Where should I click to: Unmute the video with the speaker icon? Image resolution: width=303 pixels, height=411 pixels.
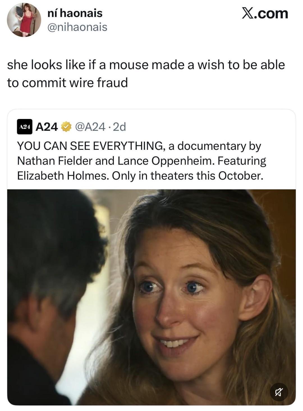click(x=279, y=392)
